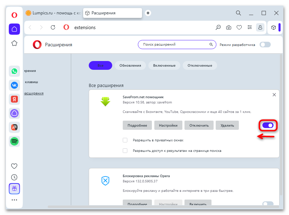
Task: Click 'Удалить' to remove SaveFrom.net
Action: pyautogui.click(x=227, y=125)
